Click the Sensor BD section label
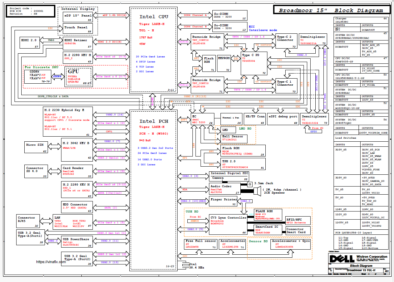This screenshot has height=282, width=394. (x=258, y=241)
